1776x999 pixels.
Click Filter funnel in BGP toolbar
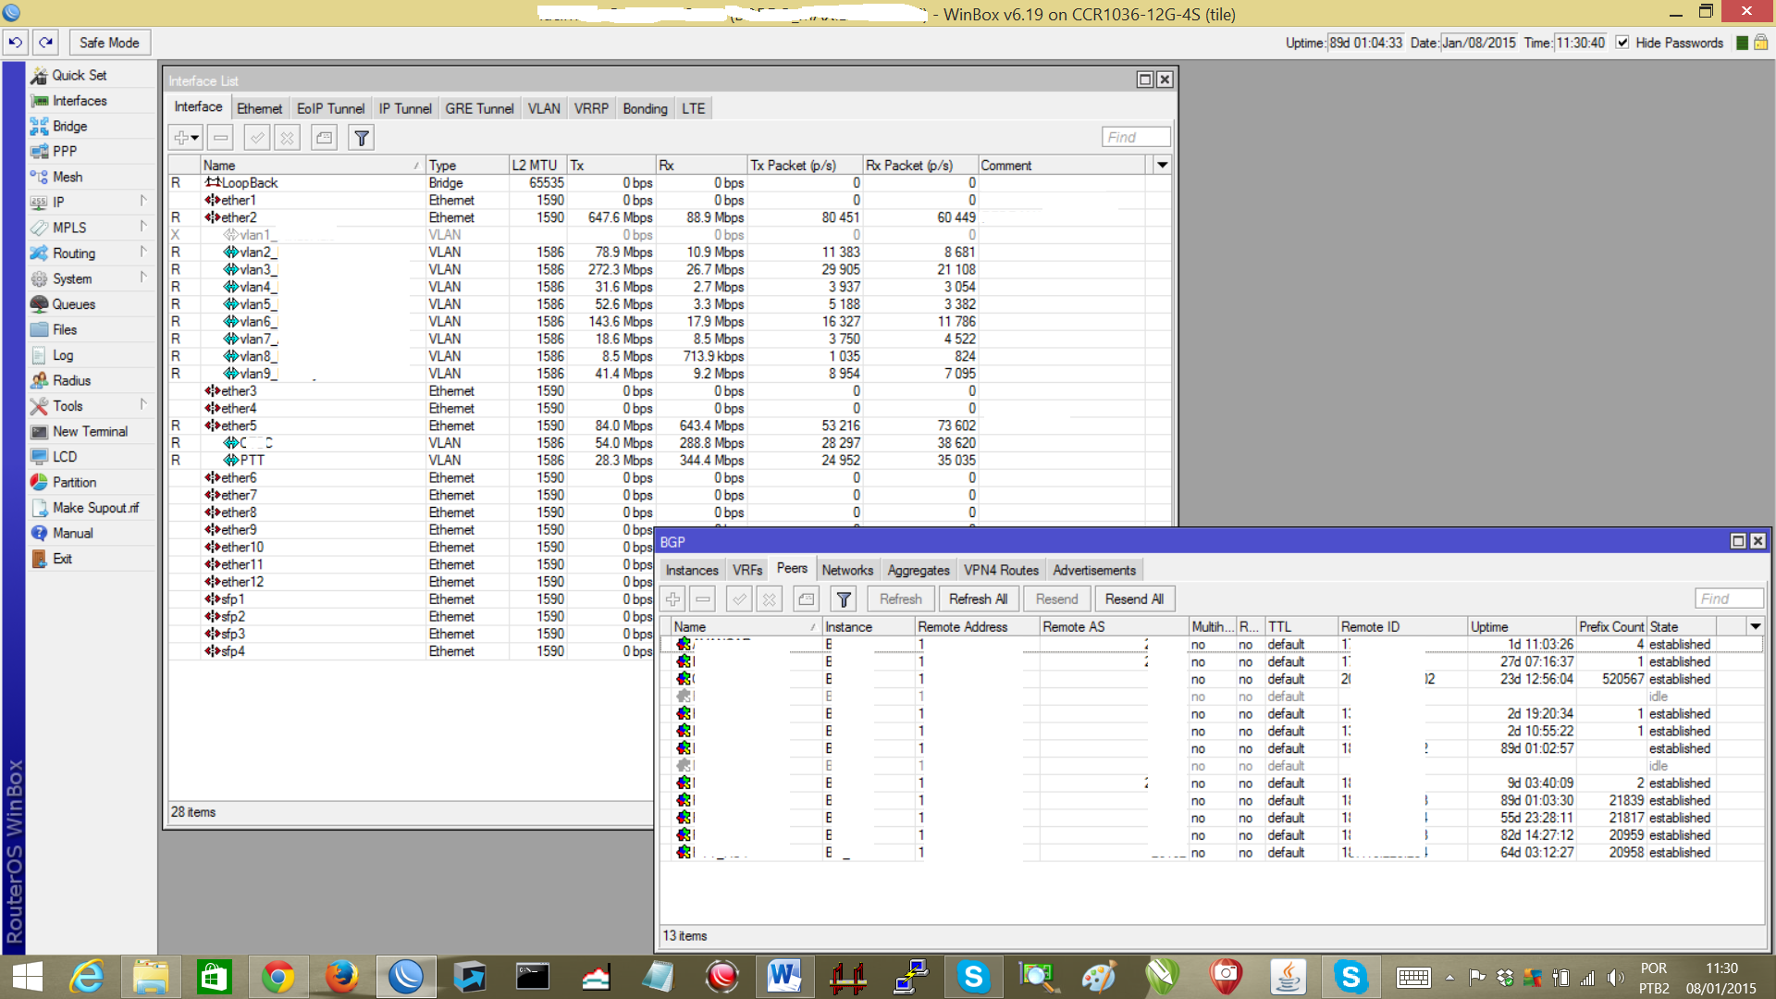[844, 599]
